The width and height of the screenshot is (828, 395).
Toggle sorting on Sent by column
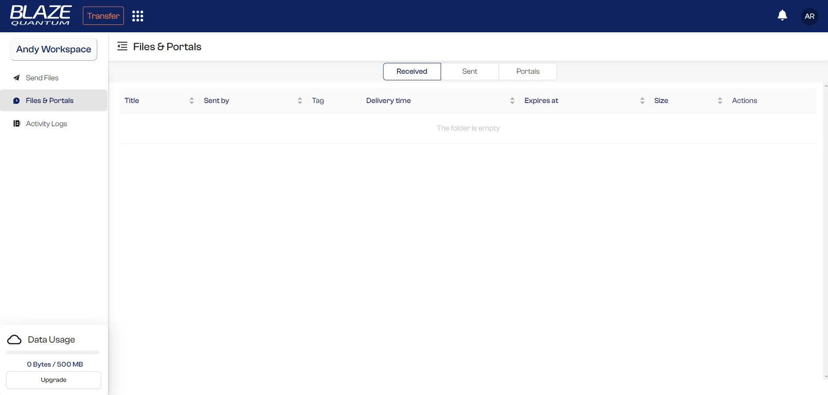click(x=300, y=100)
